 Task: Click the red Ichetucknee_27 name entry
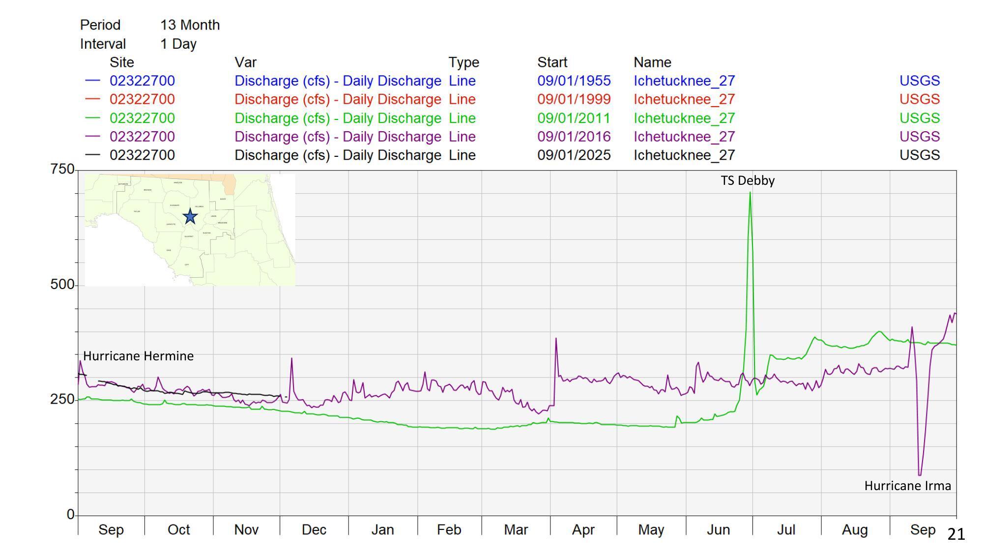(684, 99)
